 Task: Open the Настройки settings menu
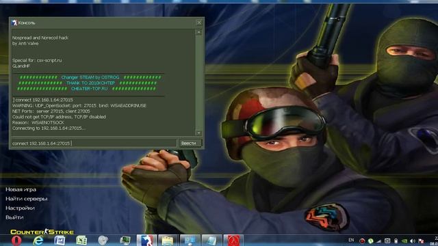20,208
